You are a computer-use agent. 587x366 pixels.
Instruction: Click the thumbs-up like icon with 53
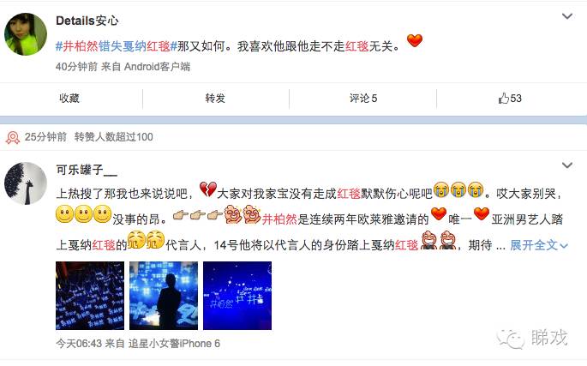(x=504, y=99)
